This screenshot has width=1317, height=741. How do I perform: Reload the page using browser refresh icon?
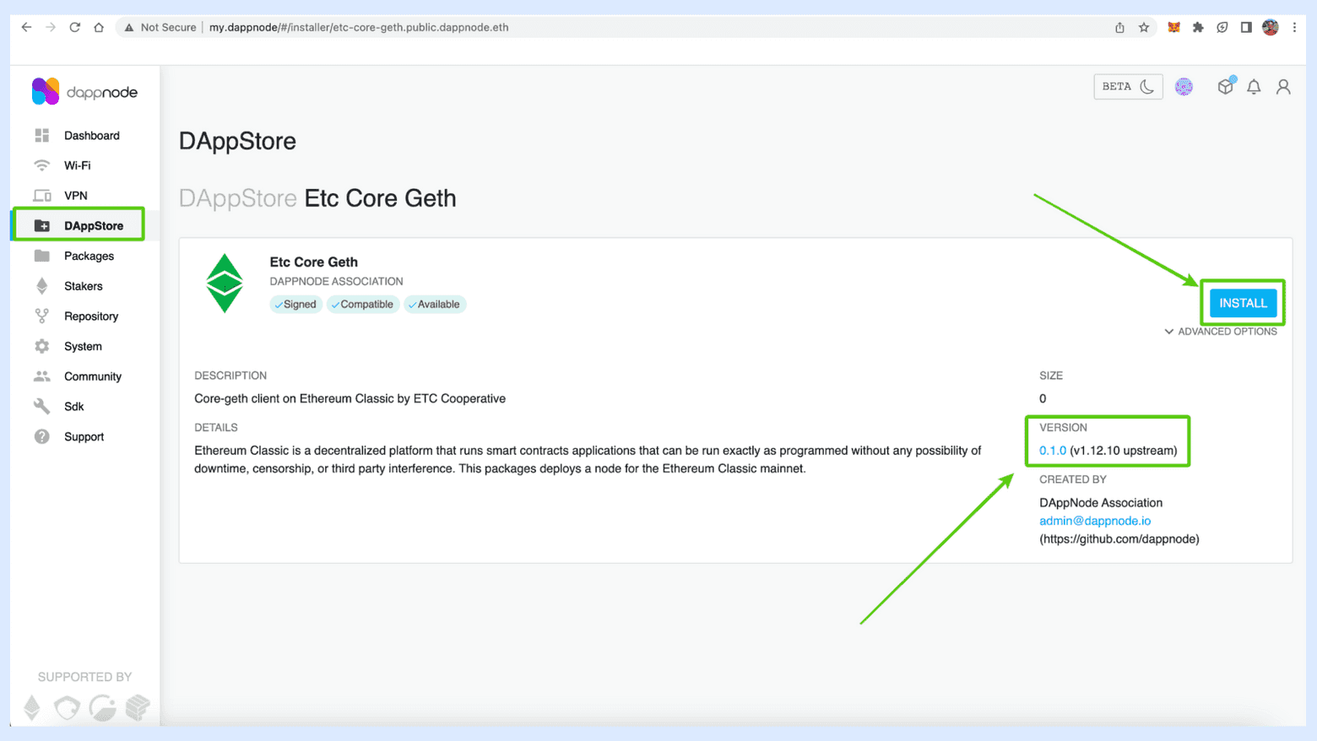pos(74,27)
